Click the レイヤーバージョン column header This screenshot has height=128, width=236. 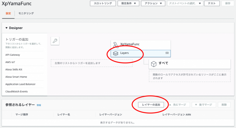111,115
